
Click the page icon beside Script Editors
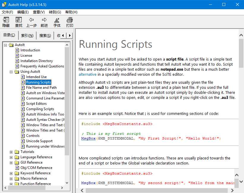pyautogui.click(x=23, y=104)
